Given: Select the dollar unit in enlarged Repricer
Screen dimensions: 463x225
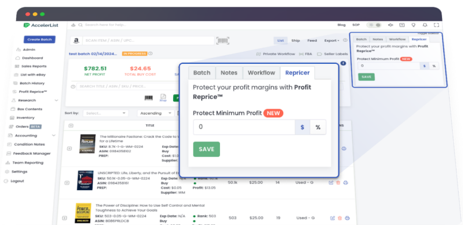Looking at the screenshot, I should 302,127.
